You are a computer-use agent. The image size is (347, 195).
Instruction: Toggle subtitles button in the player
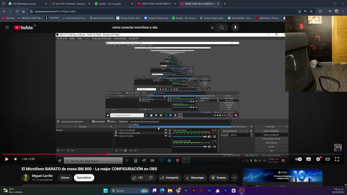pyautogui.click(x=309, y=159)
